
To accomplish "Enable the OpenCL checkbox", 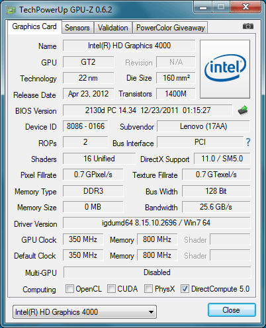I will point(69,289).
